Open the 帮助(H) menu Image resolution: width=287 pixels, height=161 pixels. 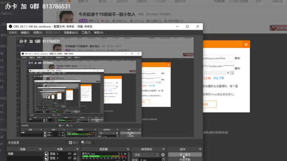click(x=99, y=33)
